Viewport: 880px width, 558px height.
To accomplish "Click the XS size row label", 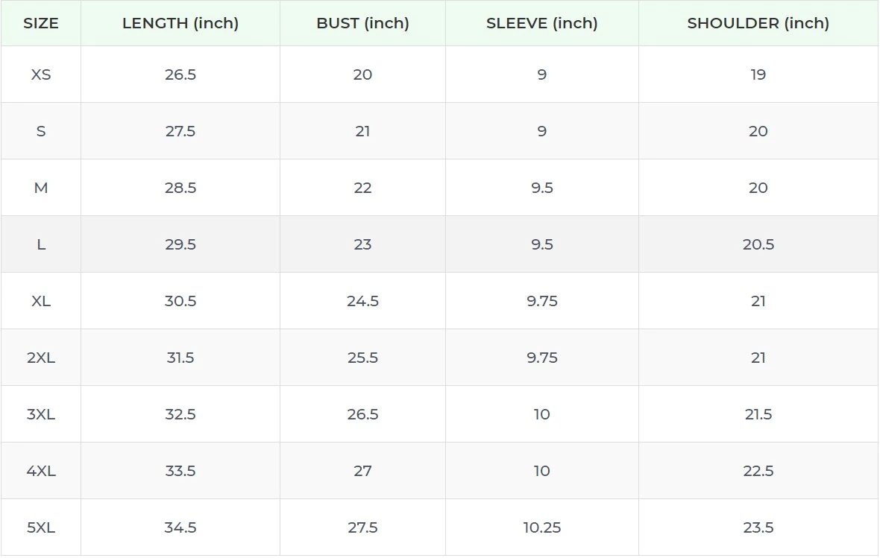I will (x=41, y=74).
